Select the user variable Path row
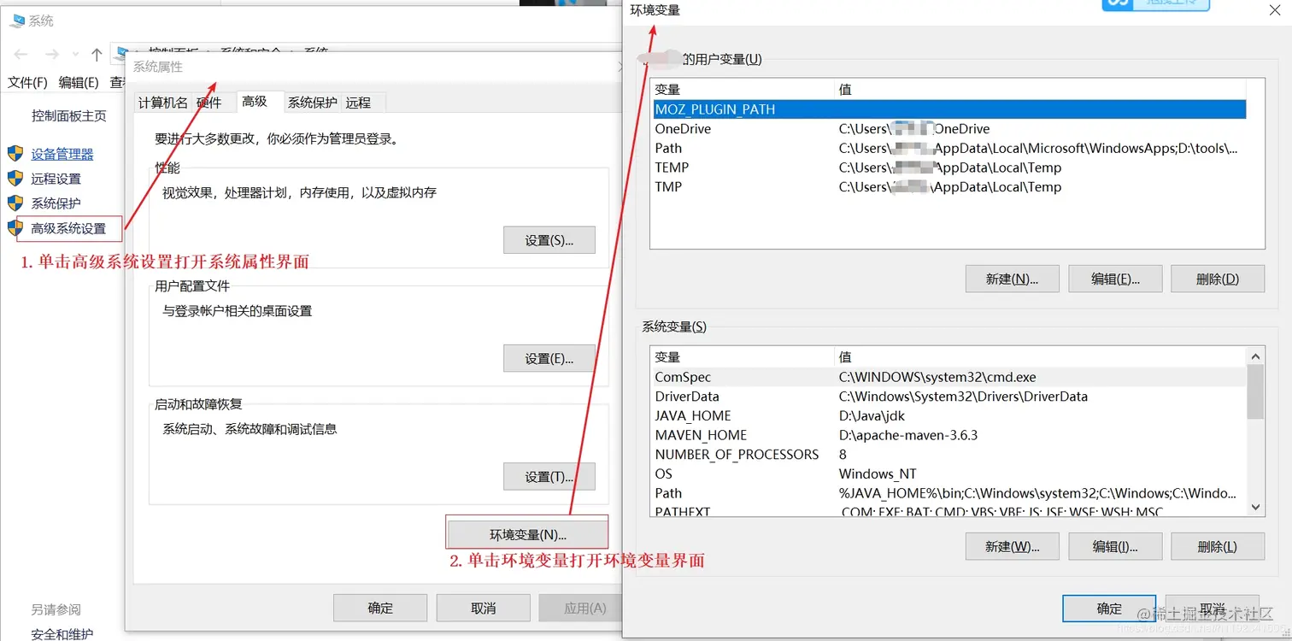 948,148
